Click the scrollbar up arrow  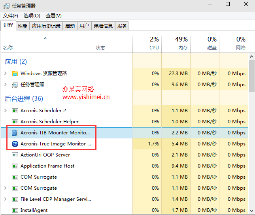(x=251, y=57)
